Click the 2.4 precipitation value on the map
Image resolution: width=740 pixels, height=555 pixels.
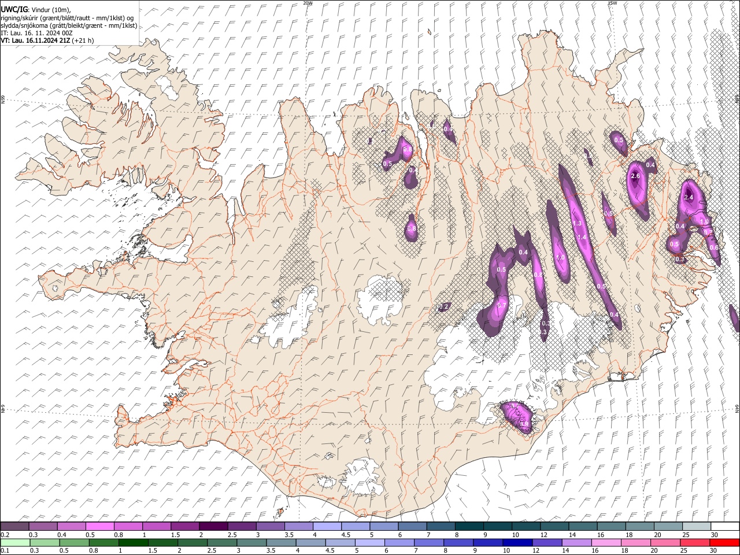[689, 198]
